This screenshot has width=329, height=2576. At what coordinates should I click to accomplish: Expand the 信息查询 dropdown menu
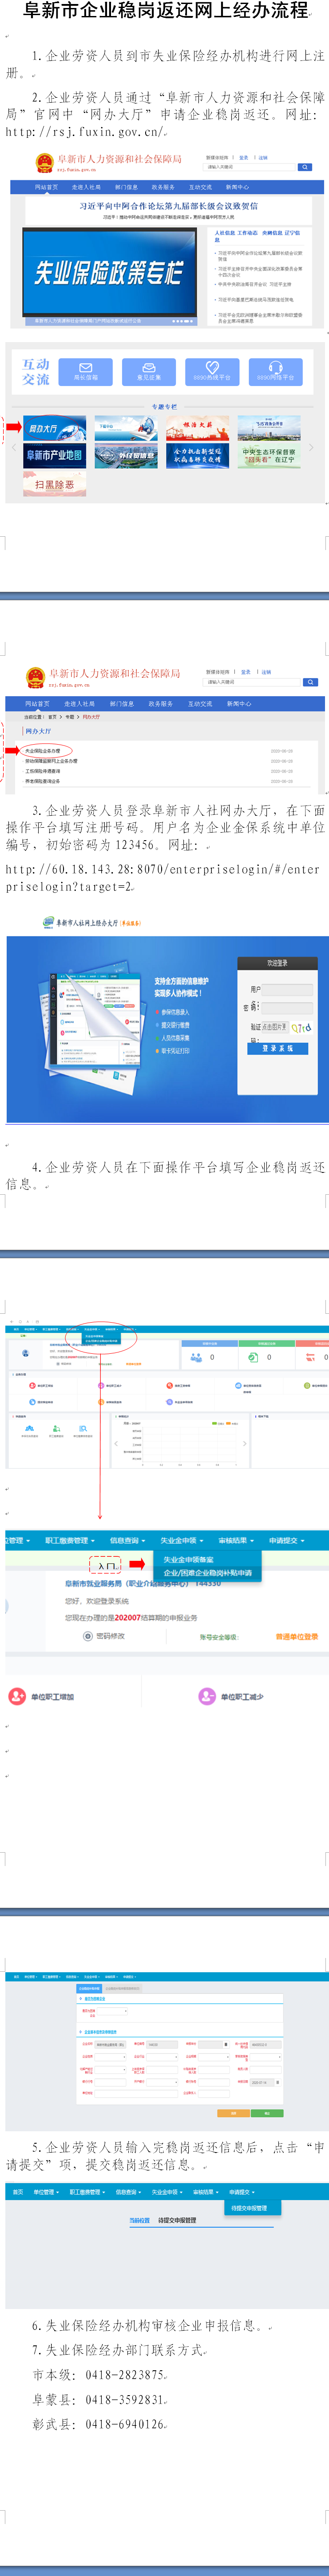127,1540
